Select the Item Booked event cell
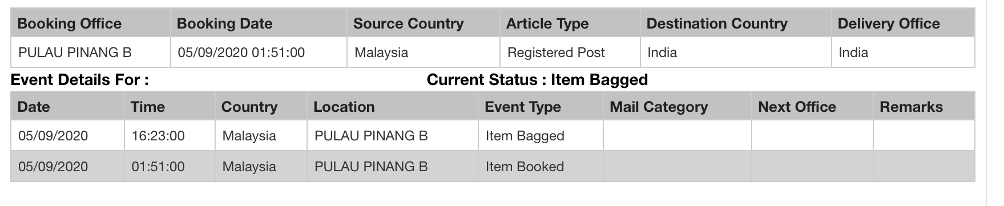Image resolution: width=1004 pixels, height=206 pixels. point(541,167)
